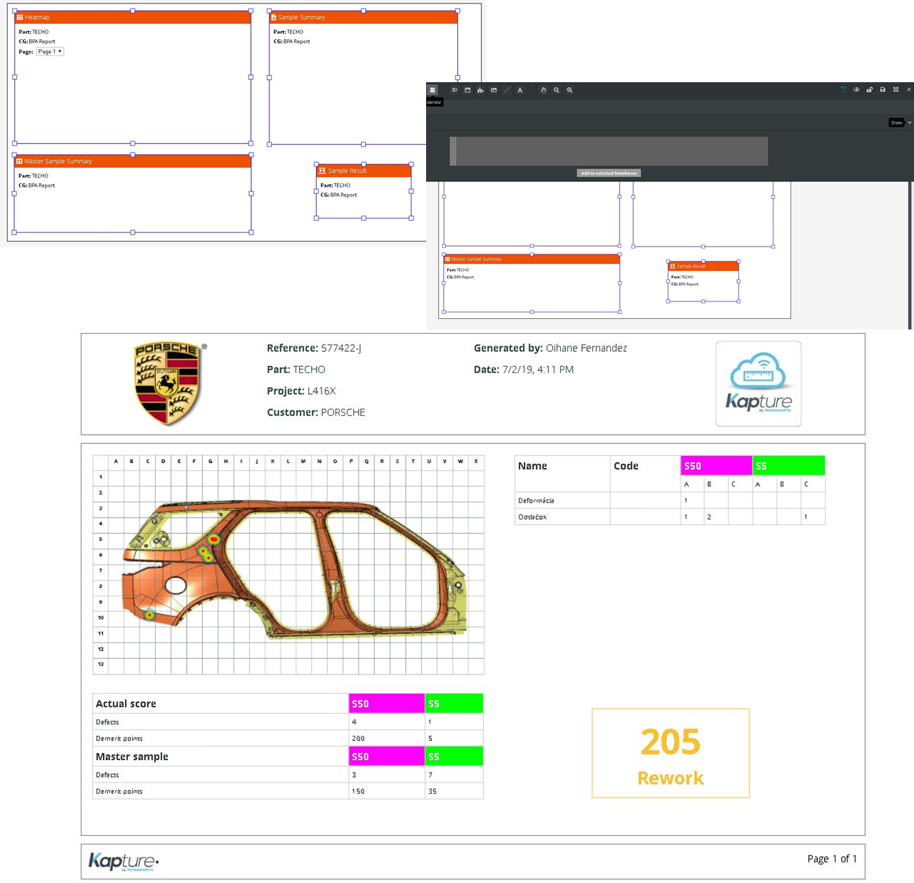
Task: Click the Sample Summary document icon in its header
Action: coord(274,17)
